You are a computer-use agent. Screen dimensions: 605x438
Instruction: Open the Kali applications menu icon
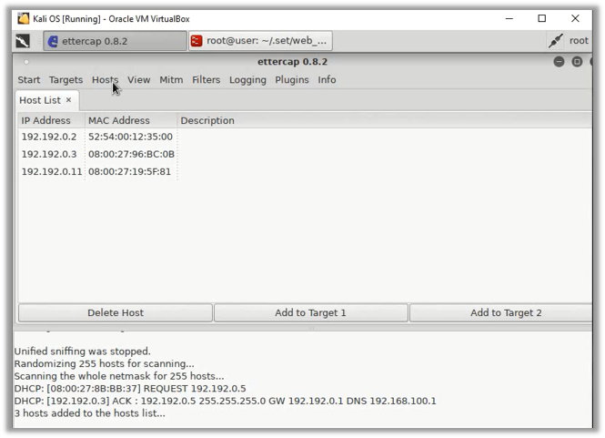pos(23,41)
